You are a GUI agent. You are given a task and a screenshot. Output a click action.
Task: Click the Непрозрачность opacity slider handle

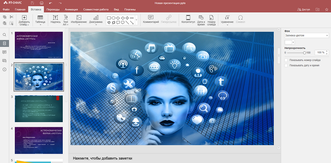(x=304, y=53)
